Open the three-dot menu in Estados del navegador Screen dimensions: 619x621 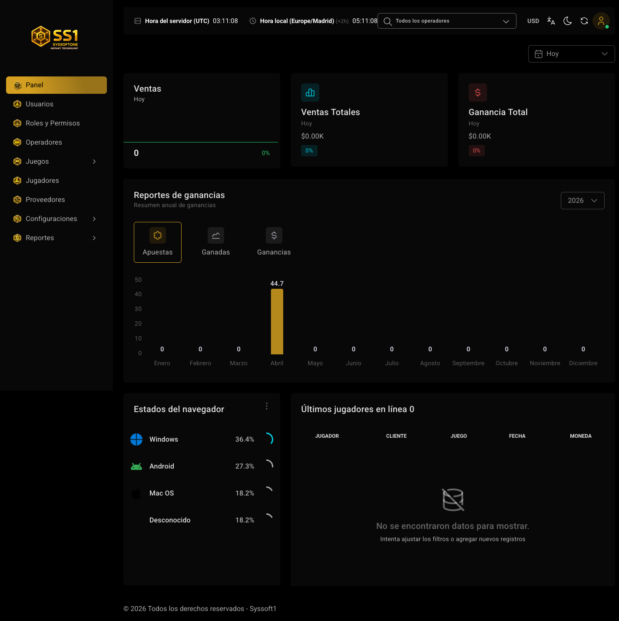click(267, 406)
